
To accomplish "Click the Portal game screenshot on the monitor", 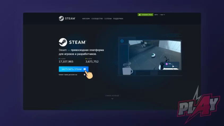I will [x=155, y=55].
